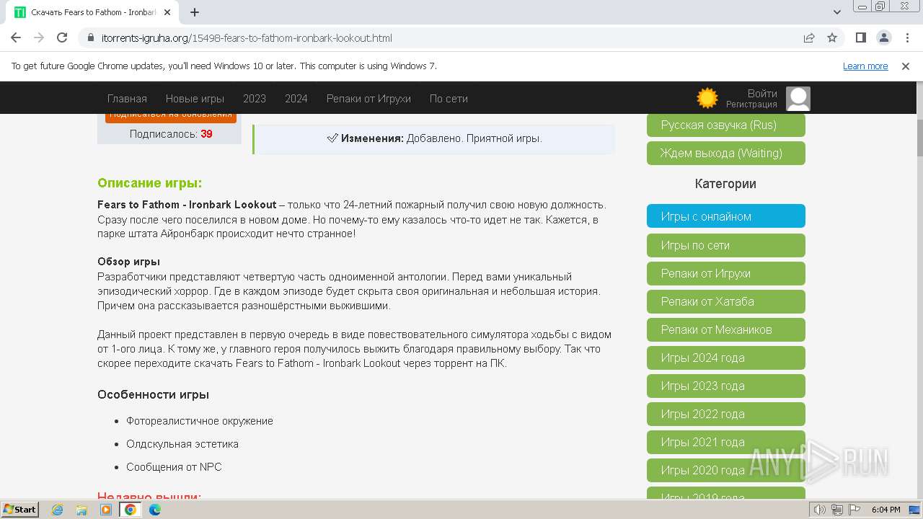Open Игры по сети sidebar category
923x519 pixels.
tap(726, 245)
